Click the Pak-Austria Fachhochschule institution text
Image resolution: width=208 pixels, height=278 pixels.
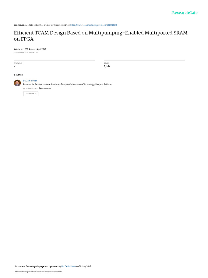coord(67,84)
